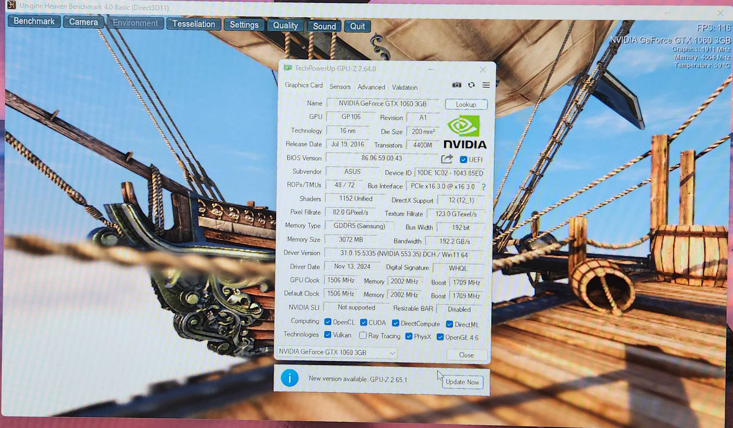Click the BIOS share/export arrow icon
The height and width of the screenshot is (428, 733).
point(447,159)
